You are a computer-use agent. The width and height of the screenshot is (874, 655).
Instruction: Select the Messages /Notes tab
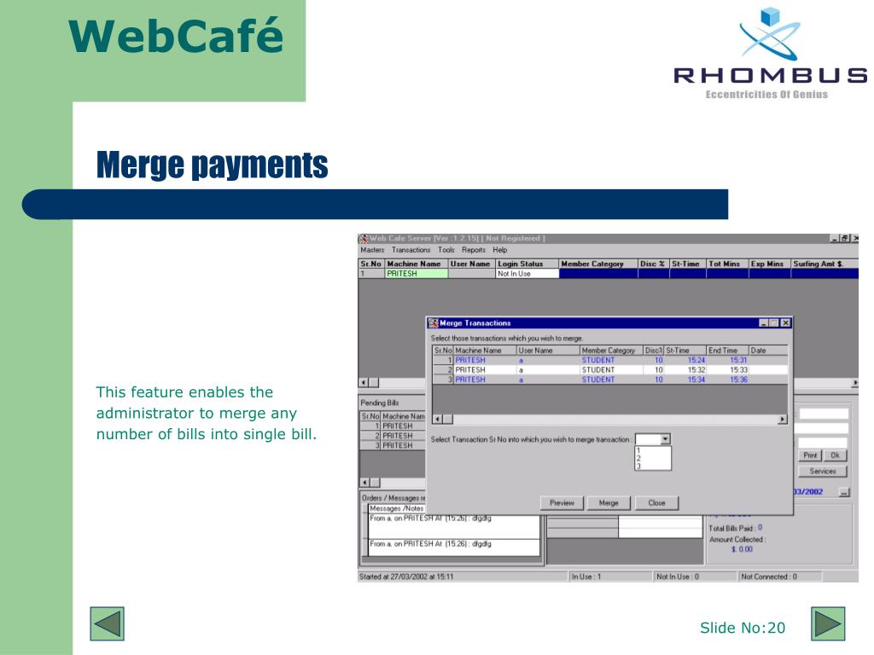point(396,508)
